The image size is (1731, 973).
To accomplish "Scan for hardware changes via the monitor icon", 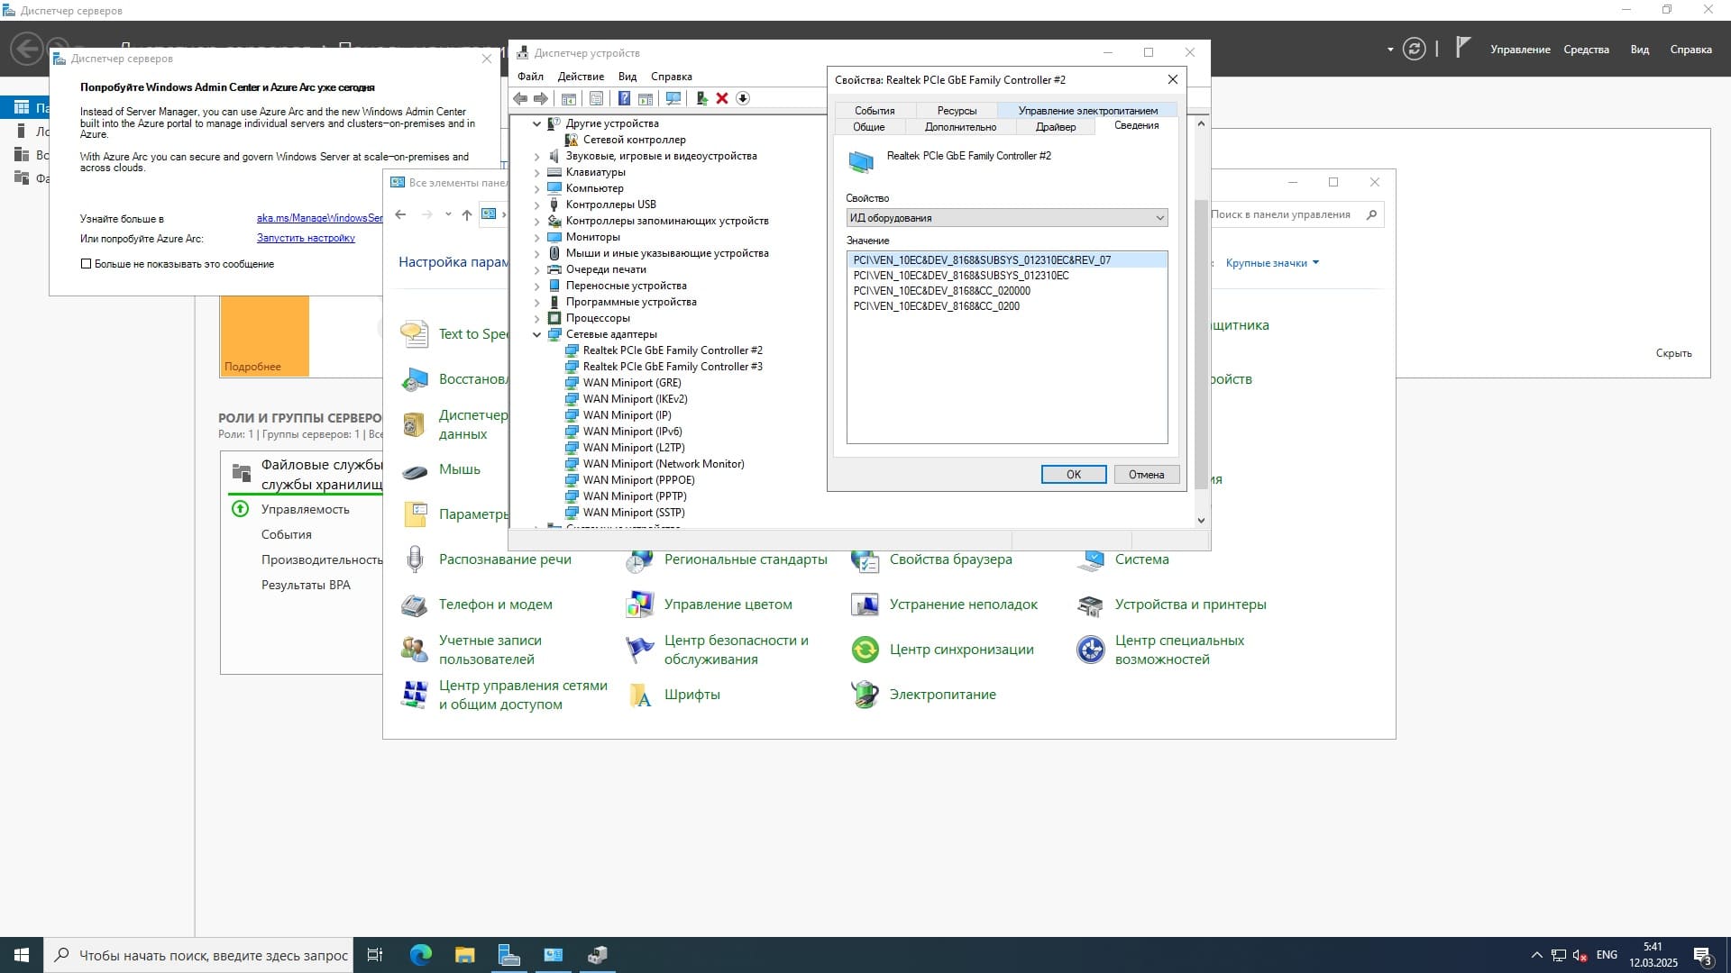I will tap(673, 98).
